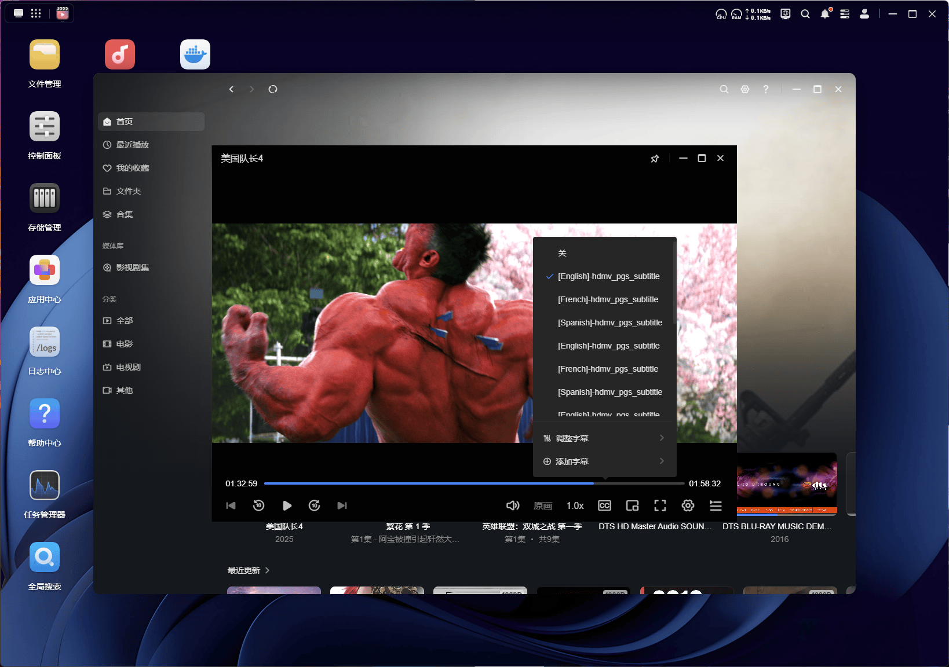Toggle the CC subtitle button
The image size is (949, 667).
point(604,505)
